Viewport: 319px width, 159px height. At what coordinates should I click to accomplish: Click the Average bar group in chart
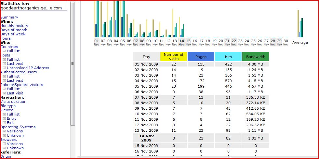coord(300,24)
